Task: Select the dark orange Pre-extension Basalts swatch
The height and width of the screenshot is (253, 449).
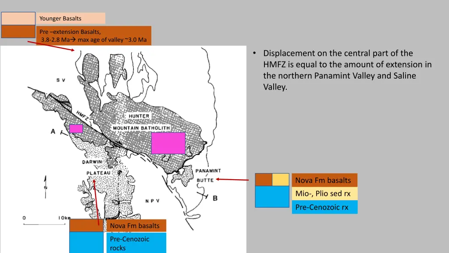Action: point(18,31)
